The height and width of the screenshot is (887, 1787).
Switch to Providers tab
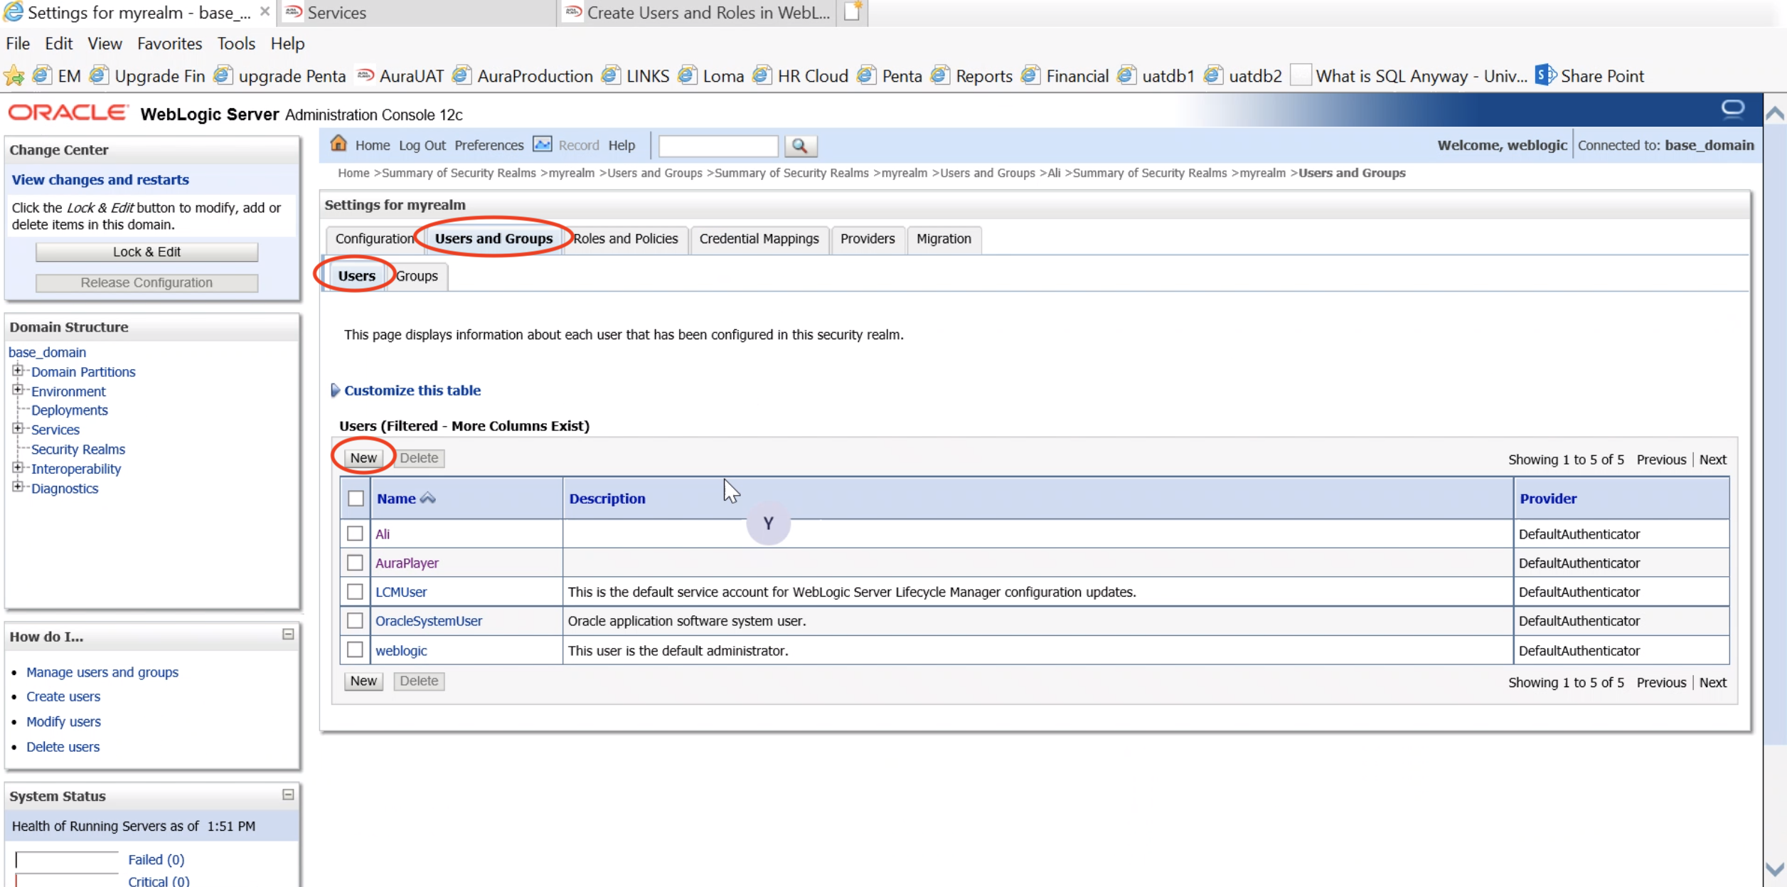pos(868,239)
